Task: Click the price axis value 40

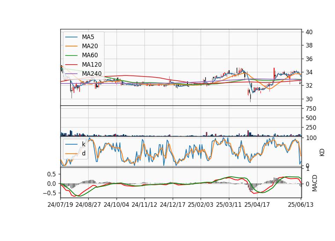Action: 309,32
